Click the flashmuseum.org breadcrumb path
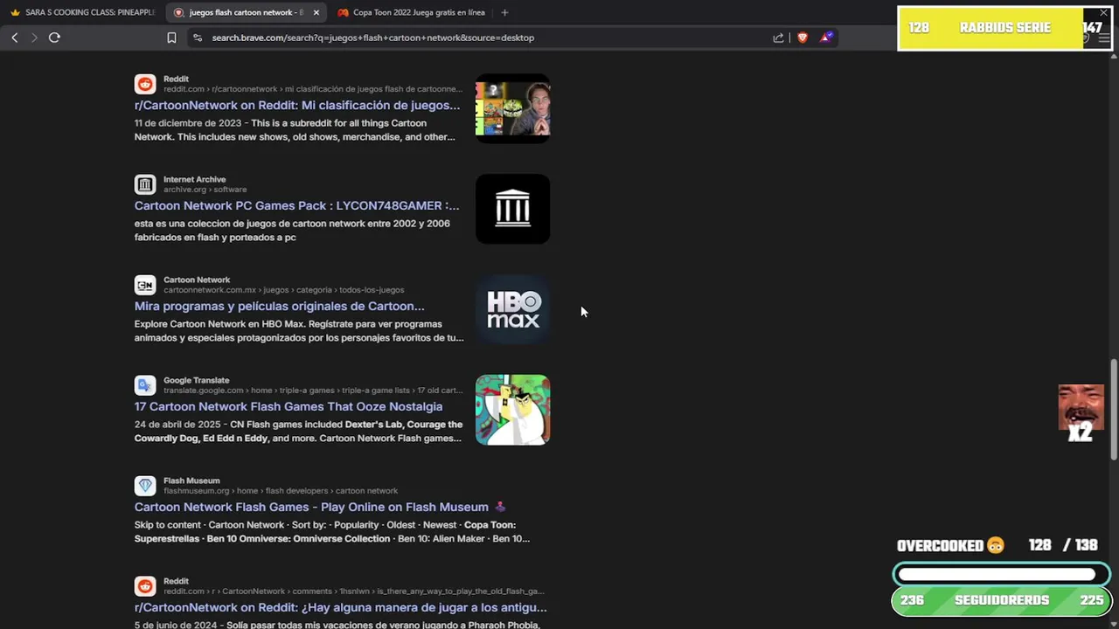Screen dimensions: 1119x629 pyautogui.click(x=280, y=491)
